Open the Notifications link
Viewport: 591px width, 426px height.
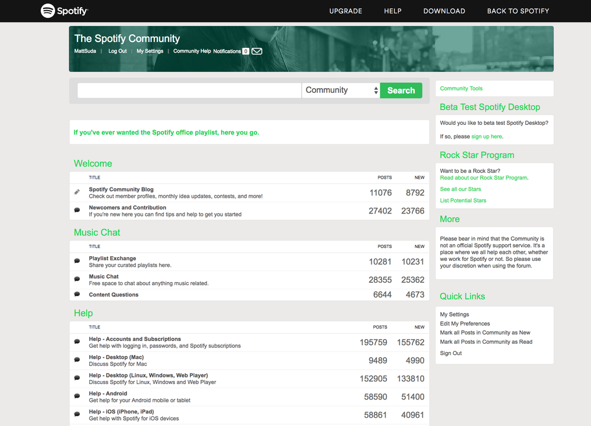pos(227,51)
